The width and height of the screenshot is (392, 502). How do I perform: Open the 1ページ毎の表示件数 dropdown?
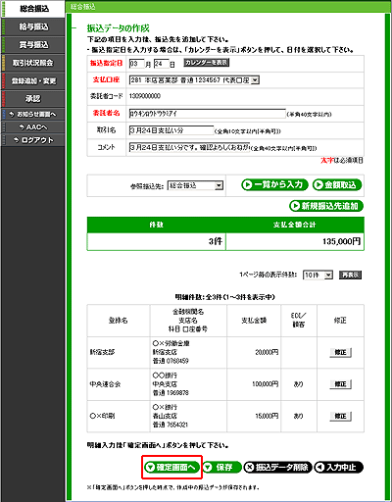pos(318,276)
